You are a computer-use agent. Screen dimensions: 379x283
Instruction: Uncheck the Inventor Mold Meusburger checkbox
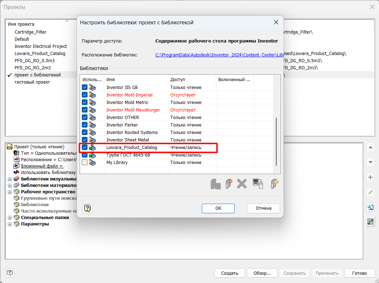coord(85,110)
